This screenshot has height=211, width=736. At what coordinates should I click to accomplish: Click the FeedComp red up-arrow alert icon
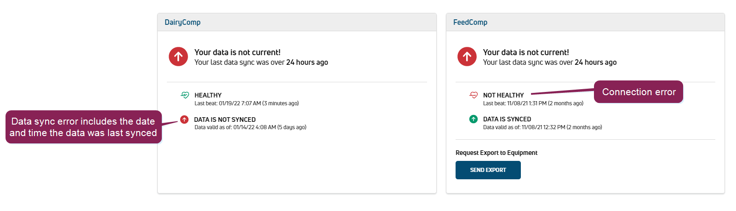pyautogui.click(x=467, y=57)
